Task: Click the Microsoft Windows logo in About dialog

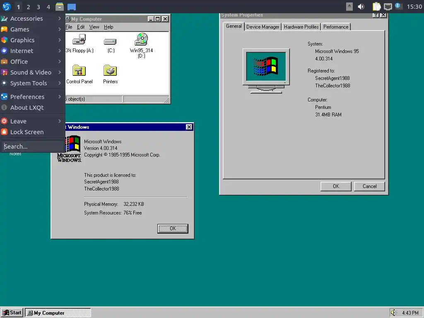Action: point(70,149)
